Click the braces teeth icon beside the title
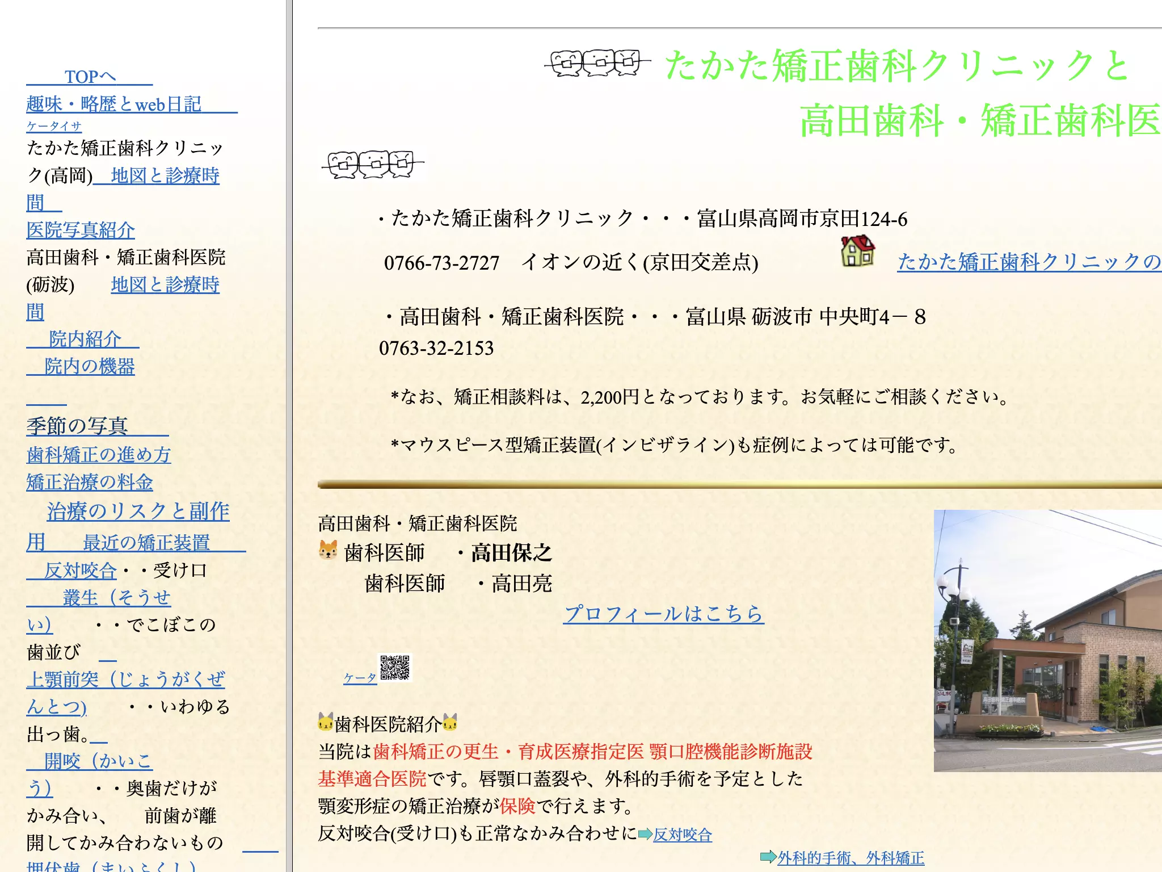Viewport: 1162px width, 872px height. point(597,62)
